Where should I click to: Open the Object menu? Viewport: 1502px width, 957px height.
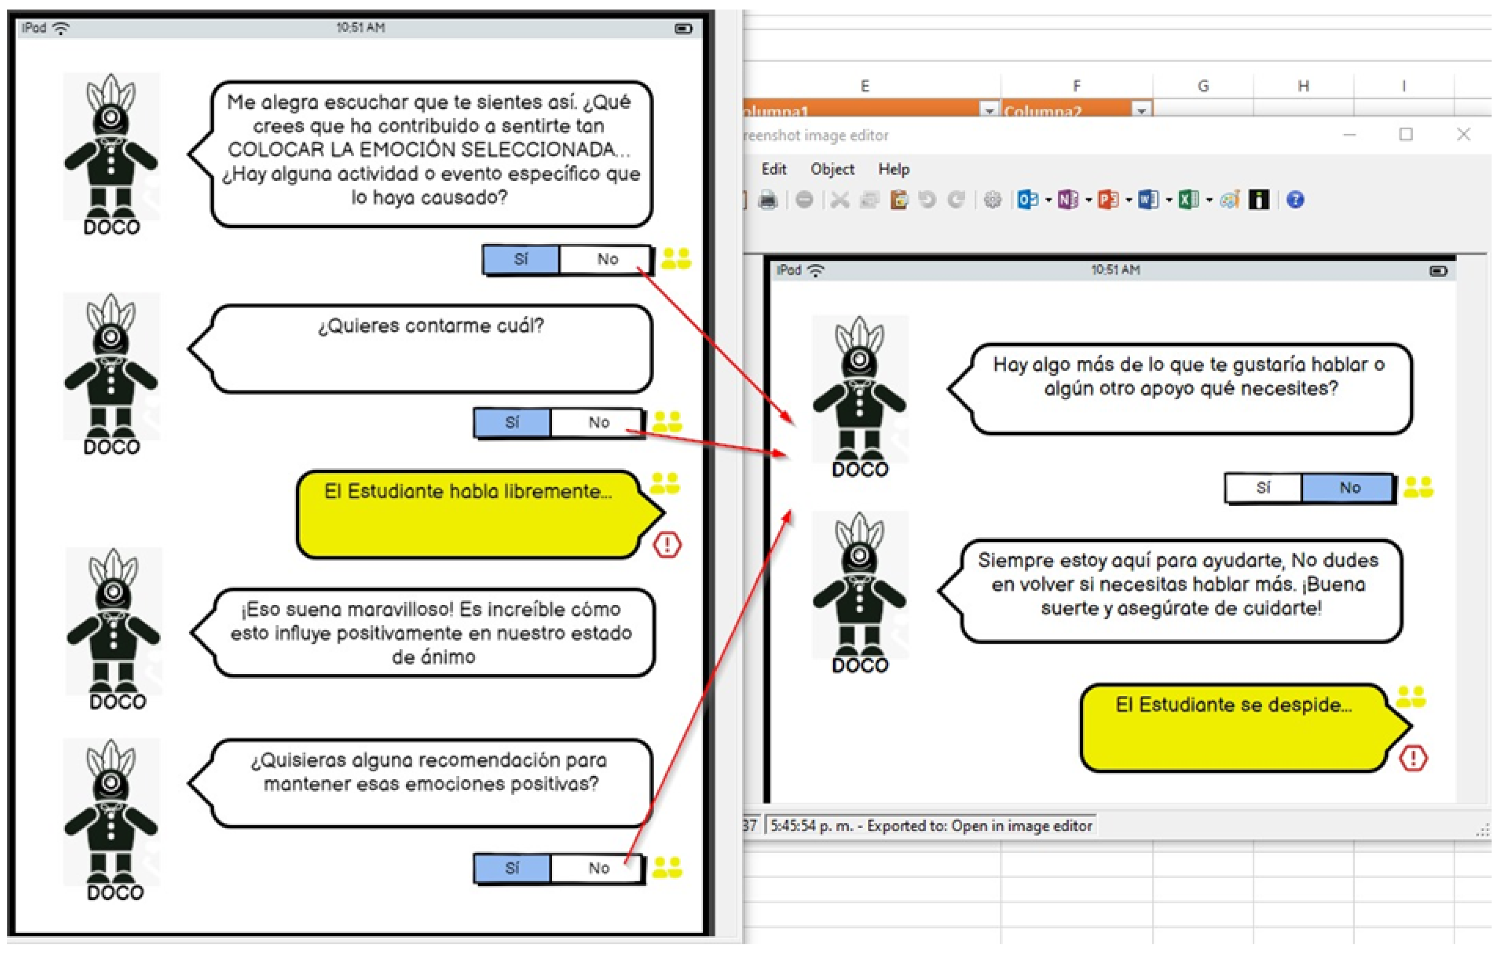tap(832, 169)
